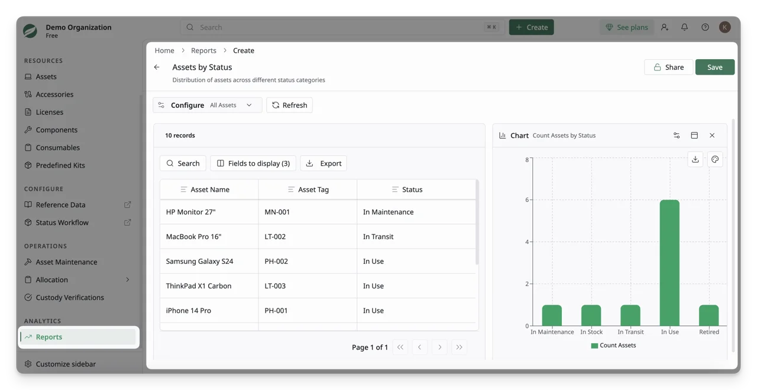Expand the Allocation sidebar item
Viewport: 757px width, 390px height.
[127, 280]
